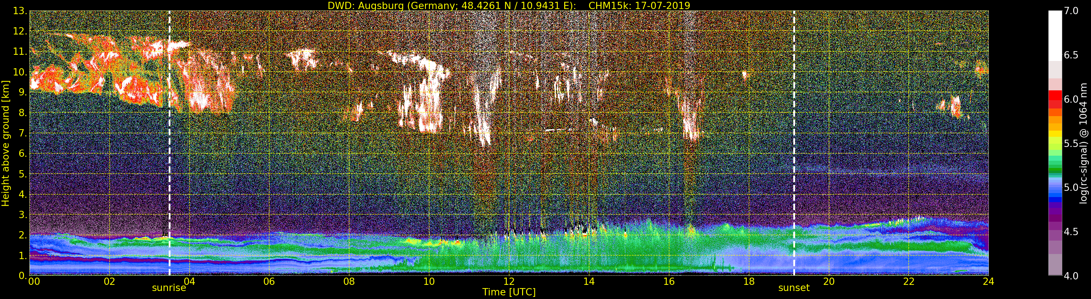The image size is (1091, 299).
Task: Click the x-axis tick label '22'
Action: (x=909, y=281)
